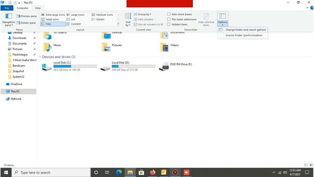The image size is (314, 177).
Task: Open Explorer Help icon
Action: (x=312, y=8)
